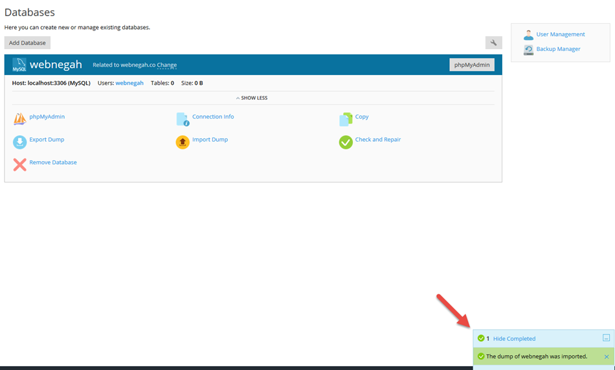Dismiss the dump imported notification
The width and height of the screenshot is (615, 370).
click(607, 356)
